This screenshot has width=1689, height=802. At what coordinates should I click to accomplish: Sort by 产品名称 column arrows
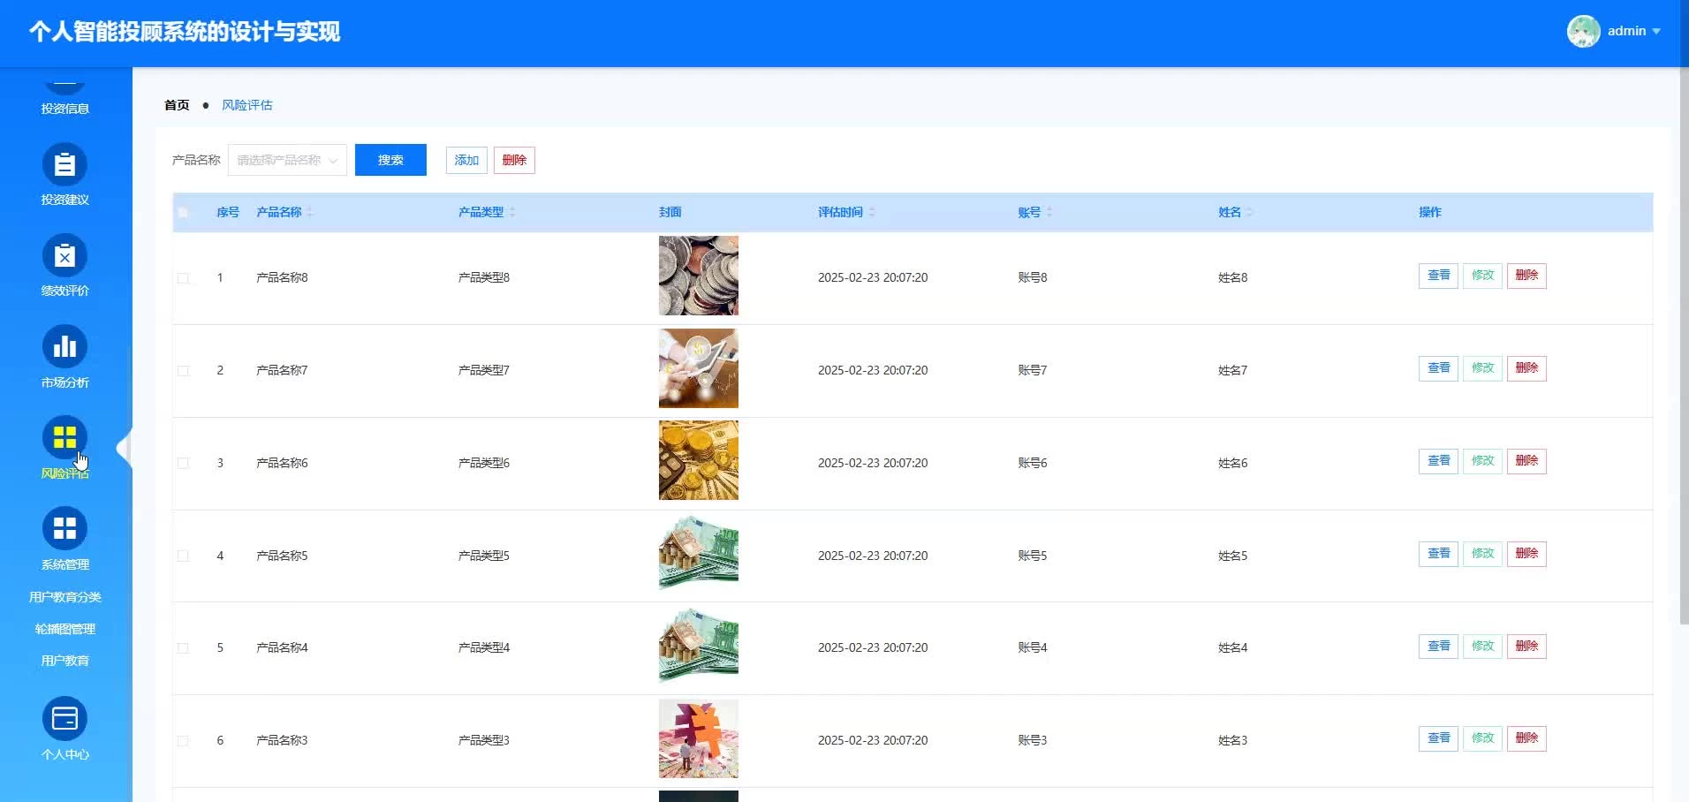(x=310, y=212)
